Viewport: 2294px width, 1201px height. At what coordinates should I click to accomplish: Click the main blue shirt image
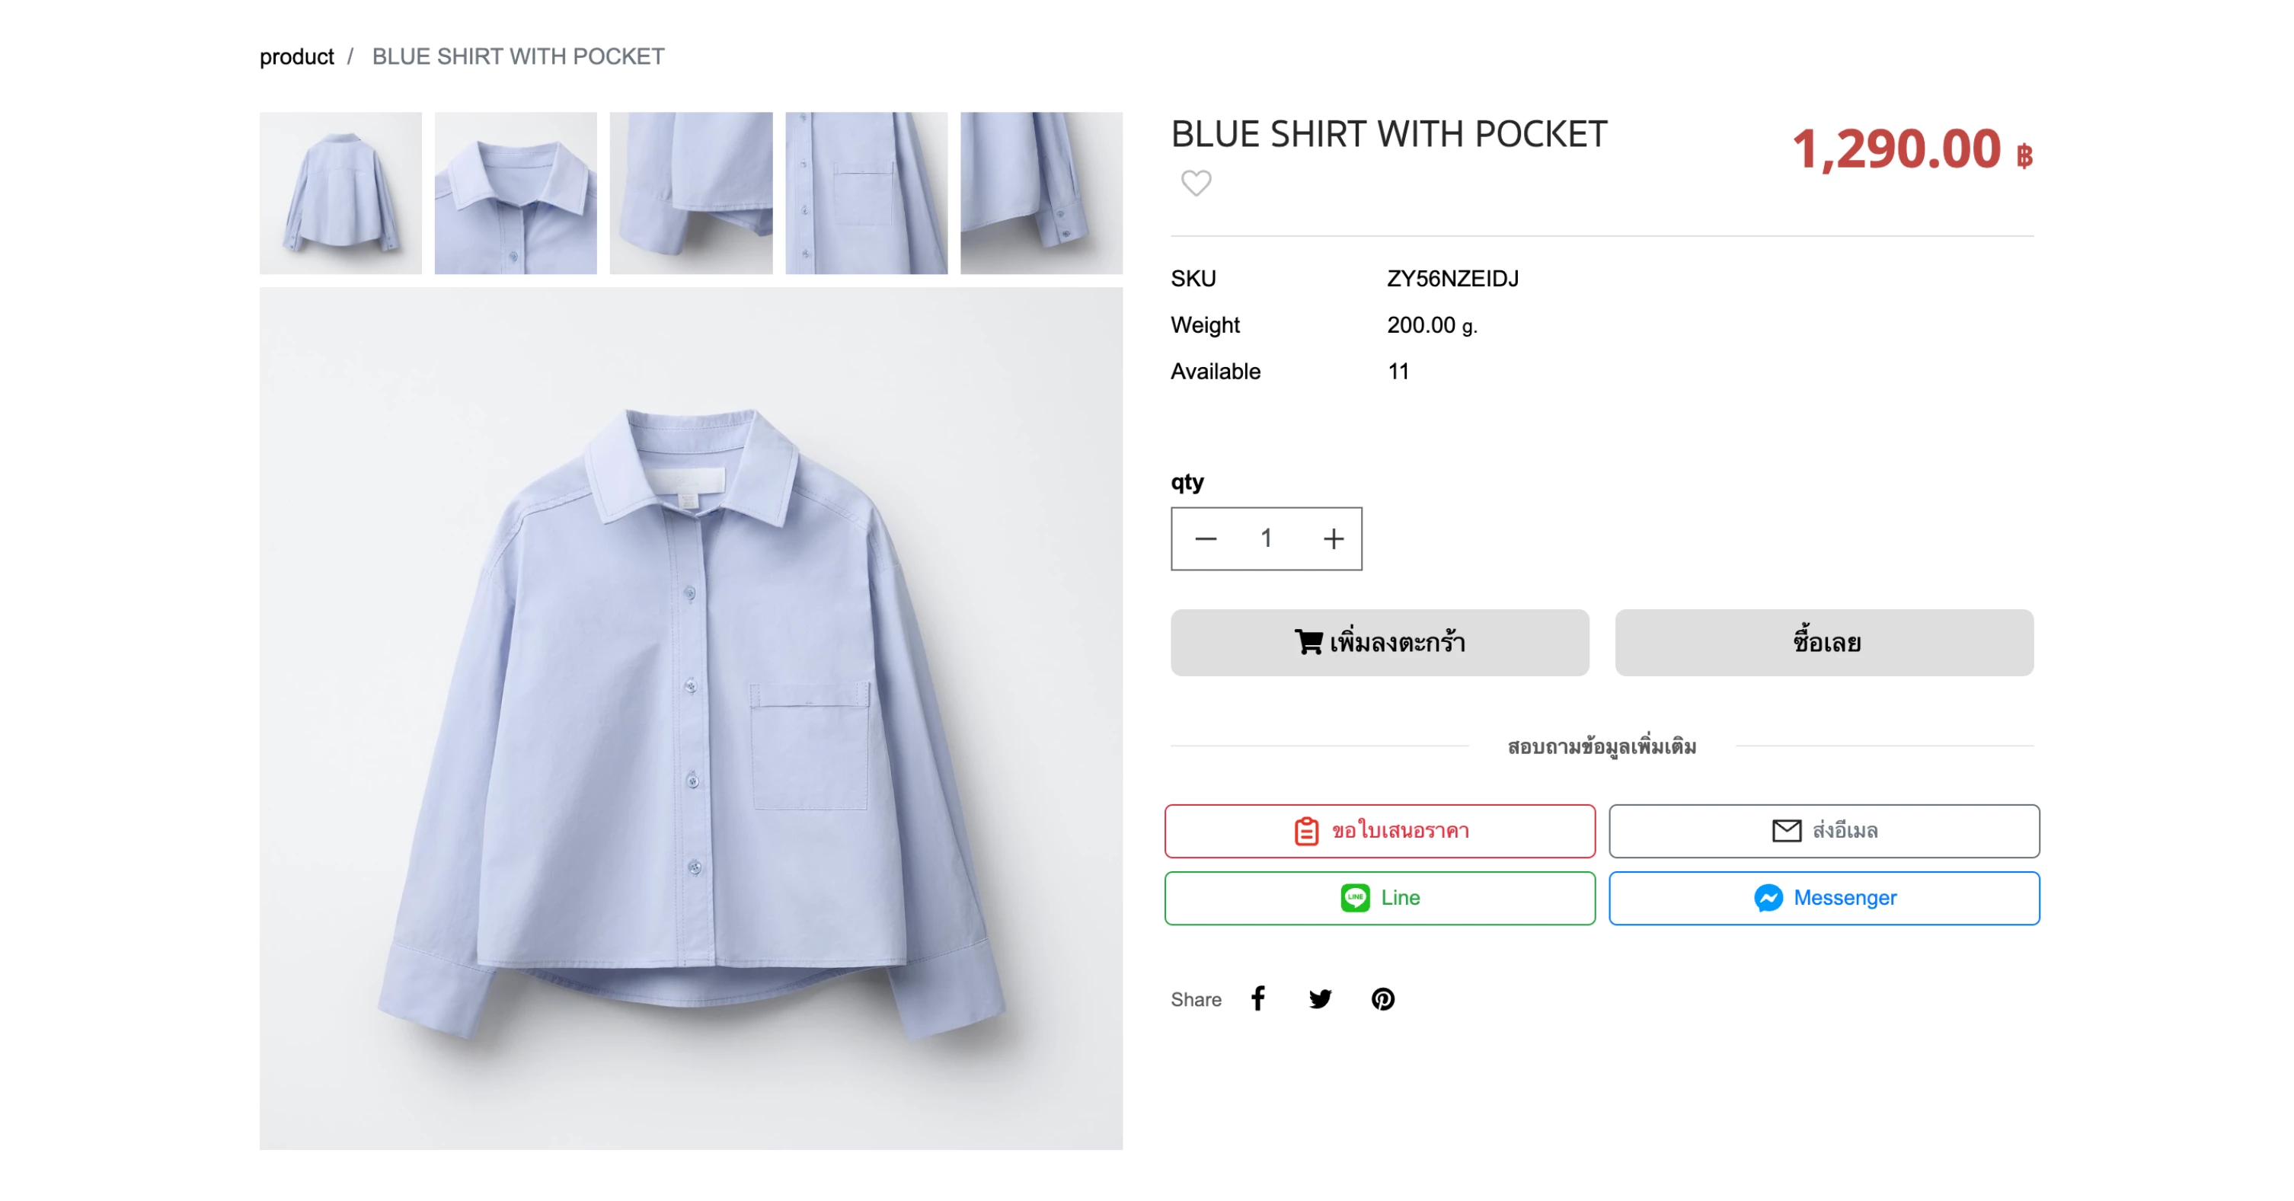(691, 717)
